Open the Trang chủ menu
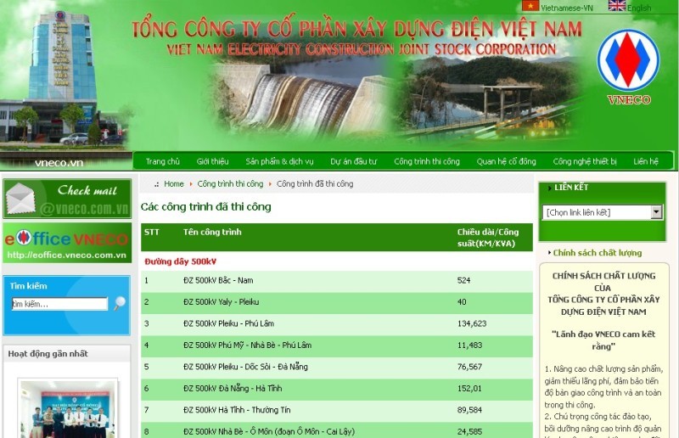Viewport: 679px width, 438px height. (x=162, y=161)
